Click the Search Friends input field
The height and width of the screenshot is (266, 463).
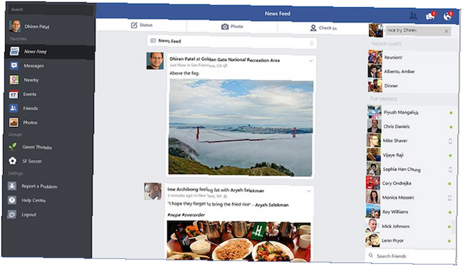click(x=410, y=256)
